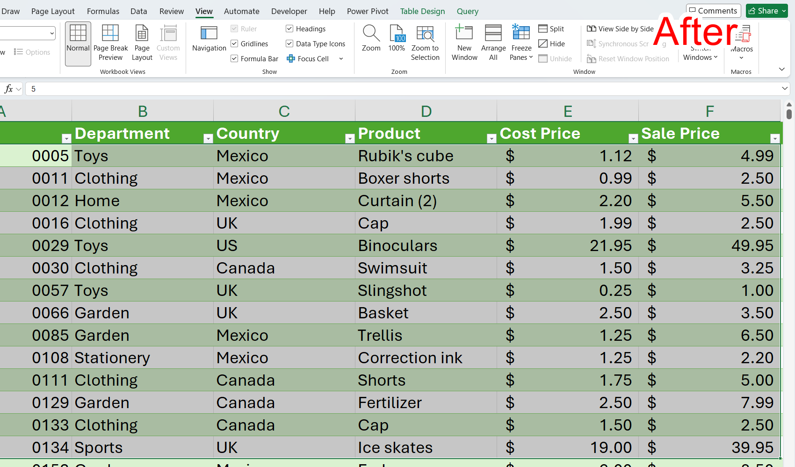Screen dimensions: 795x467
Task: Open the Country column filter dropdown
Action: [350, 138]
